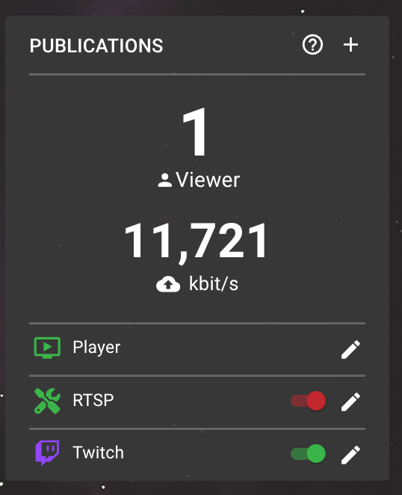Viewport: 402px width, 495px height.
Task: Open the Publications help icon
Action: pyautogui.click(x=312, y=45)
